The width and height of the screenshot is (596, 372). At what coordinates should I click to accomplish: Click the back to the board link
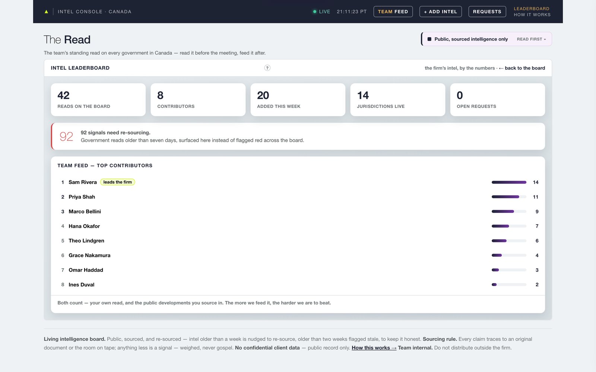(521, 68)
